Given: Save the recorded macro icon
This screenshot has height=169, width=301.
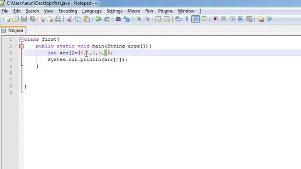Looking at the screenshot, I should (249, 19).
